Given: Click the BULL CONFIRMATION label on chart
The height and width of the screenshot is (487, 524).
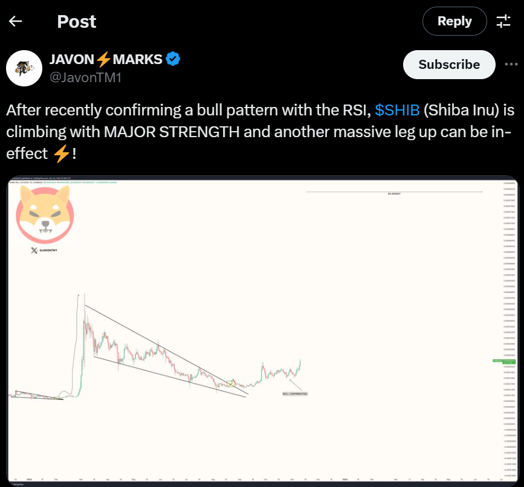Looking at the screenshot, I should point(294,394).
